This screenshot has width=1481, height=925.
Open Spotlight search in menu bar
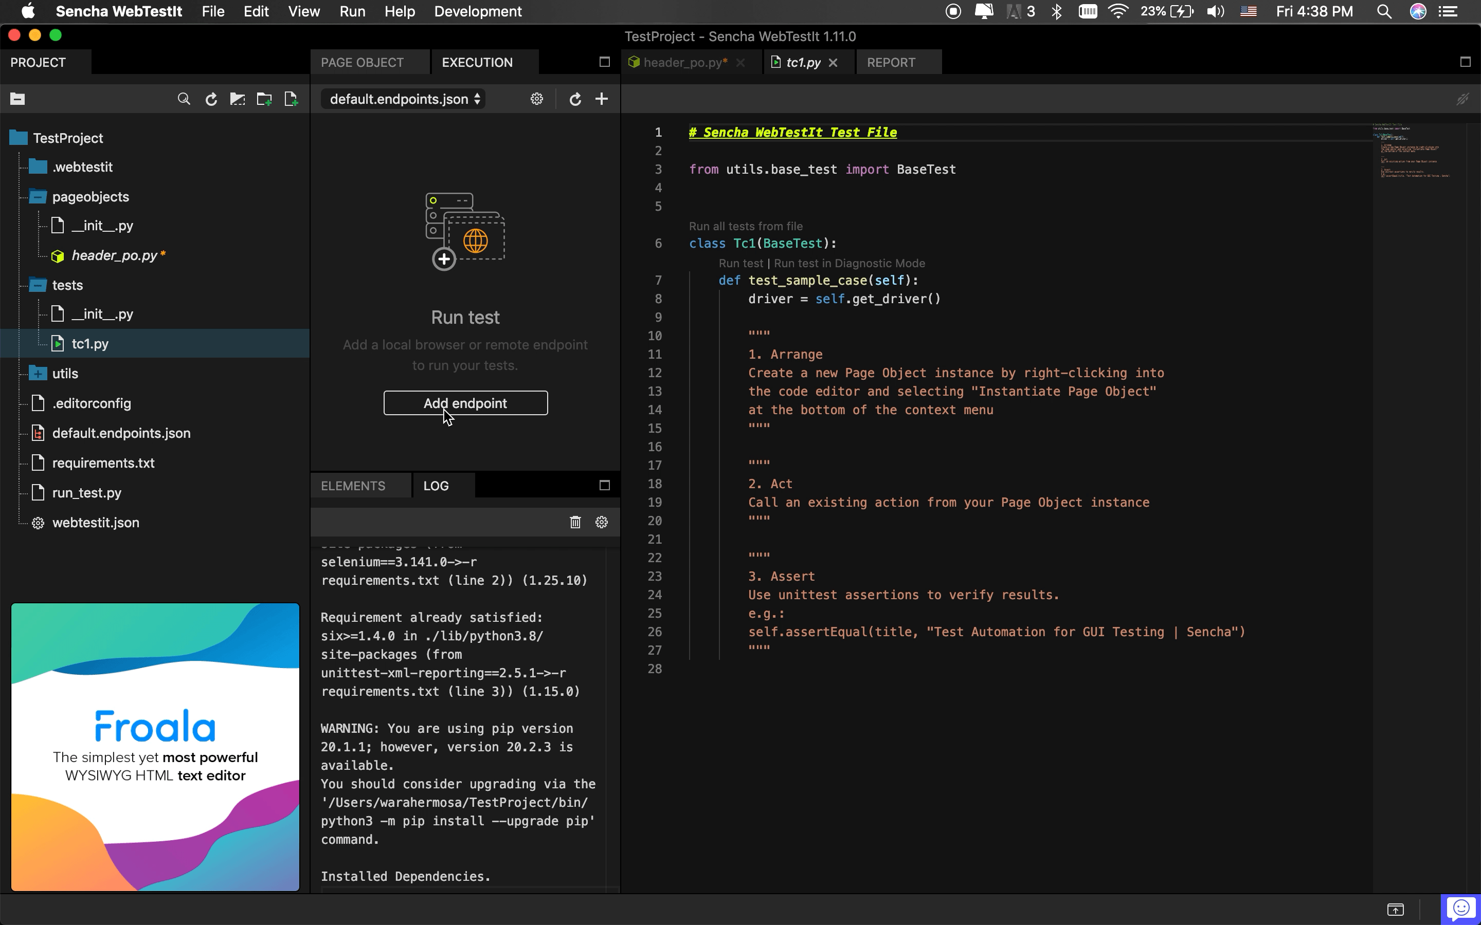point(1384,11)
